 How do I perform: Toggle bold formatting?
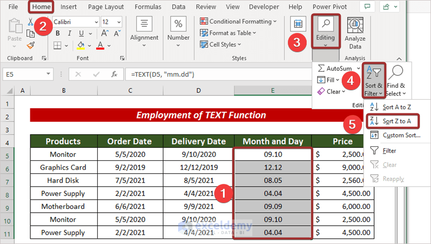(57, 33)
